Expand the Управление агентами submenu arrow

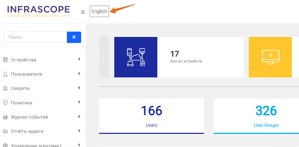point(79,145)
